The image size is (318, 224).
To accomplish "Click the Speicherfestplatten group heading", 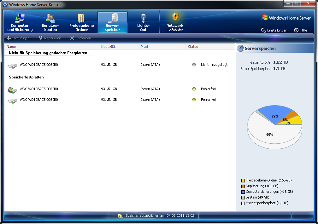I will point(26,77).
